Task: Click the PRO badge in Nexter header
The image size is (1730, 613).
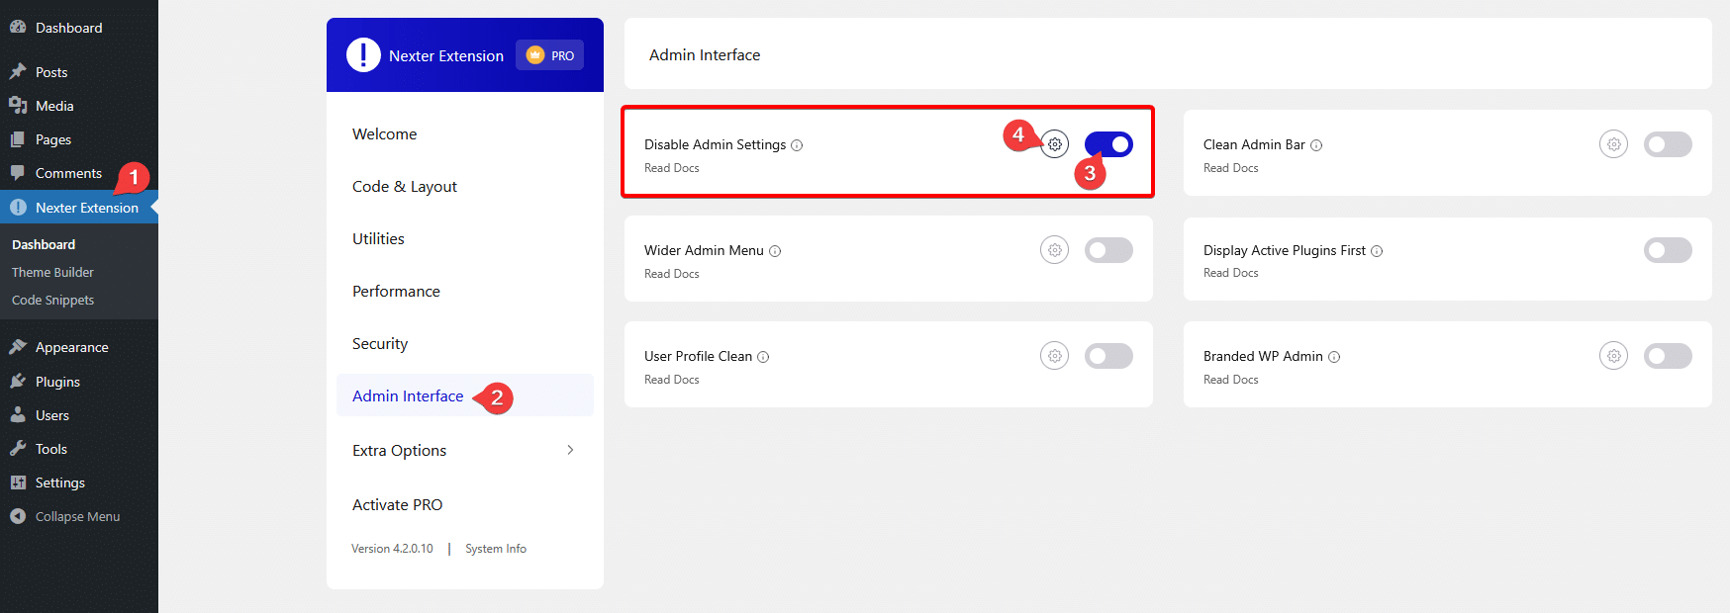Action: [549, 55]
